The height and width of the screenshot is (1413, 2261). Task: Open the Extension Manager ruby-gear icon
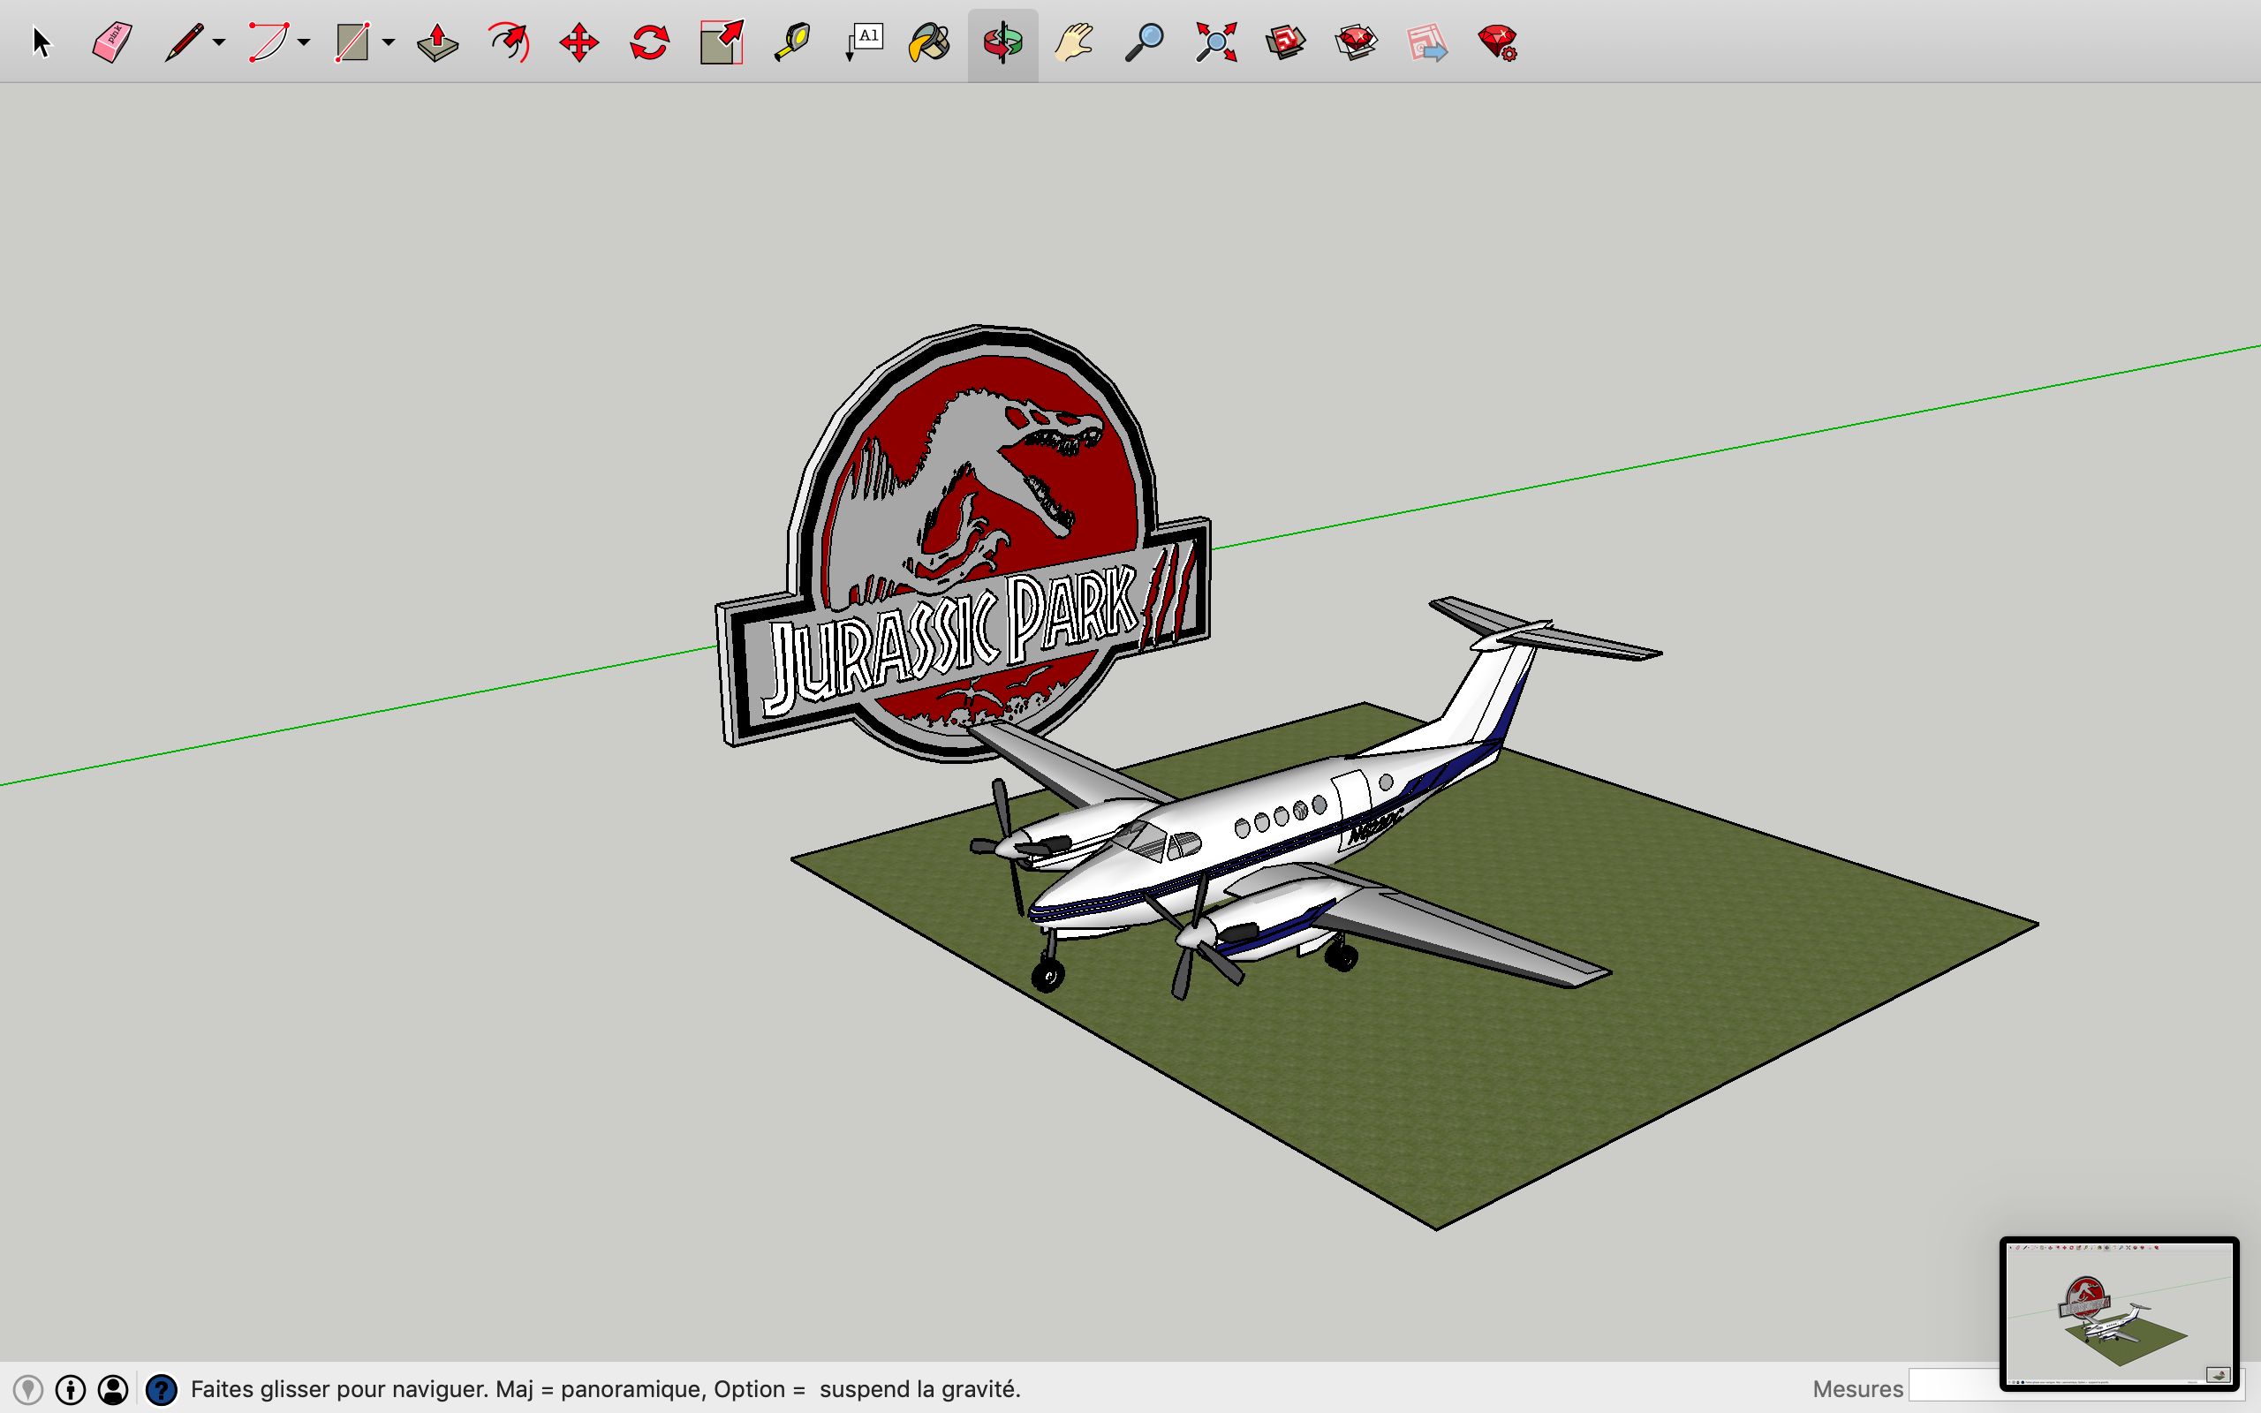pyautogui.click(x=1498, y=43)
